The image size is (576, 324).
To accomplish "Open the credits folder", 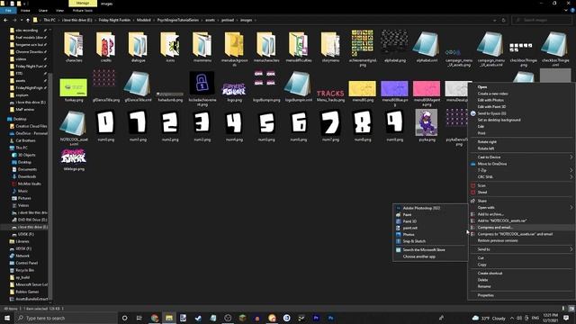I will coord(106,47).
